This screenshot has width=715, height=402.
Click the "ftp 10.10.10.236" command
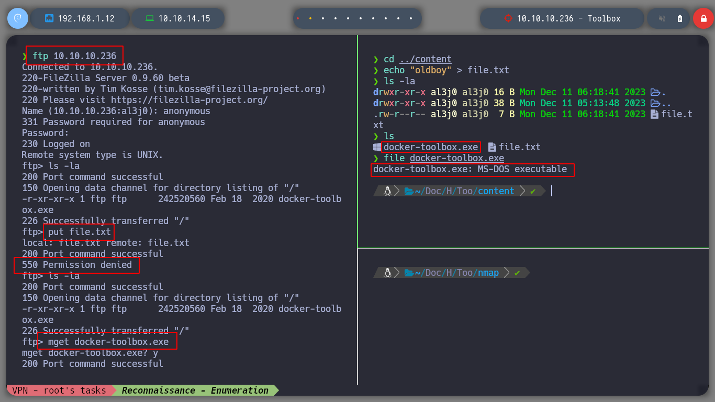pyautogui.click(x=74, y=56)
